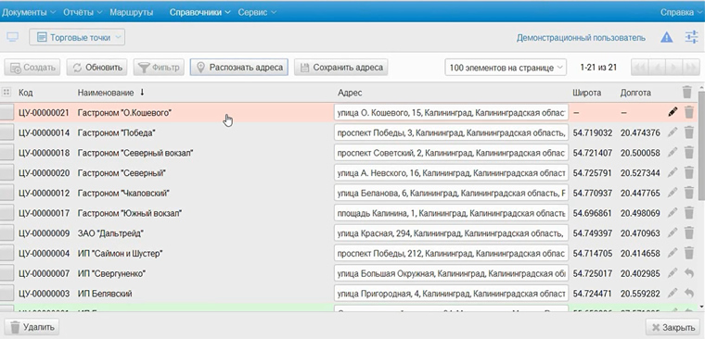Viewport: 705px width, 339px height.
Task: Delete the Гастроном "О.Кошевого" row trash icon
Action: [689, 112]
